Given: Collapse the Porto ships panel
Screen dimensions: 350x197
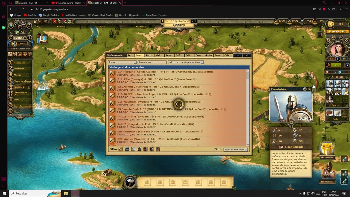Looking at the screenshot, I should pos(347,119).
